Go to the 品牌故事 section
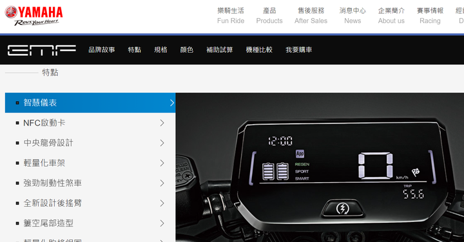This screenshot has height=242, width=464. pos(102,50)
